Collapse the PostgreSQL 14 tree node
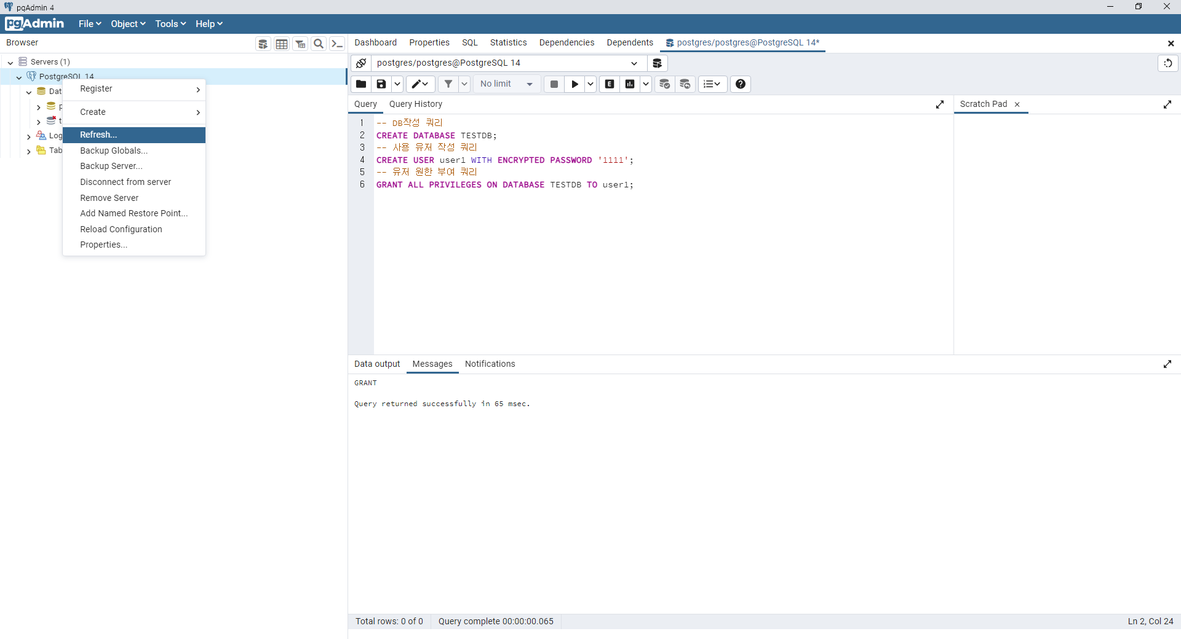The height and width of the screenshot is (639, 1181). [x=19, y=77]
